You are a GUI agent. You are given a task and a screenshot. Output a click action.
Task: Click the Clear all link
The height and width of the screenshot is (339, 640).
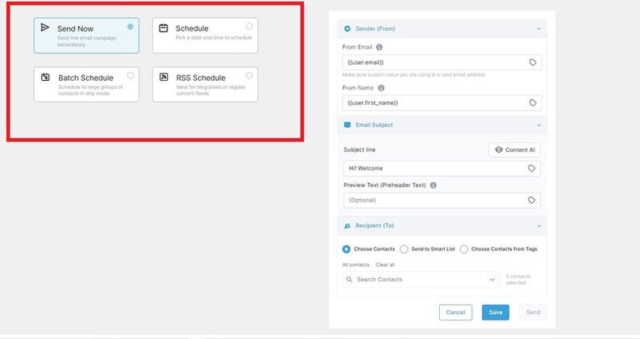[x=386, y=265]
